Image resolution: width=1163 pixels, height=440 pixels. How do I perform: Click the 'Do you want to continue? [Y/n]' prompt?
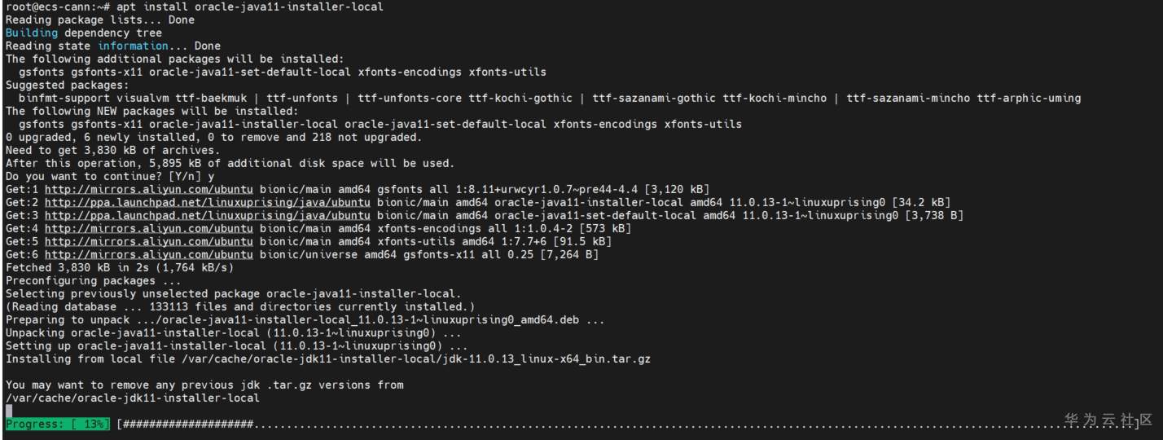coord(103,176)
